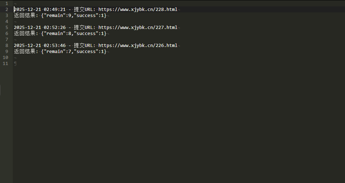This screenshot has height=183, width=345.
Task: Click the JSON result containing "remain":7
Action: [74, 52]
